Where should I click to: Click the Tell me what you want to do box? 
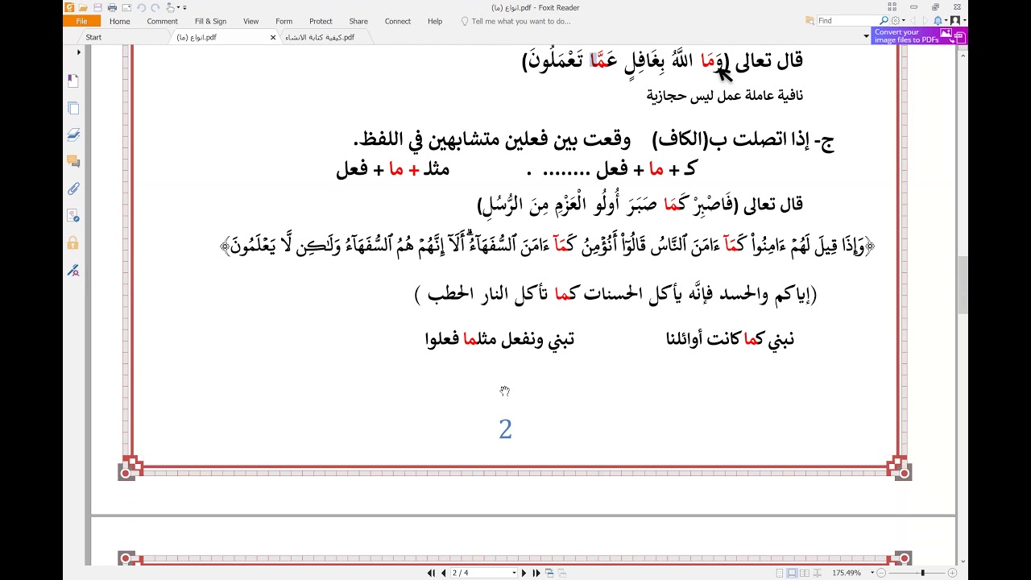point(515,22)
